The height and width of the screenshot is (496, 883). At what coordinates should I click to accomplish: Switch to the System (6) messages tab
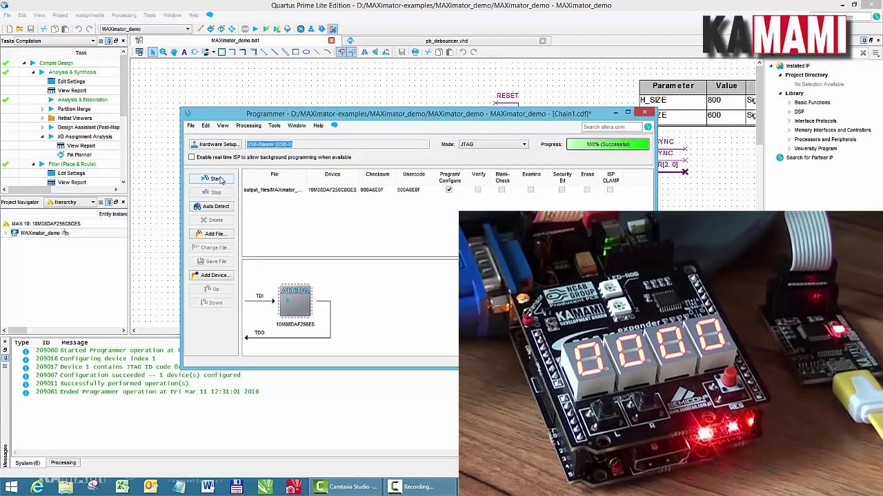click(28, 462)
